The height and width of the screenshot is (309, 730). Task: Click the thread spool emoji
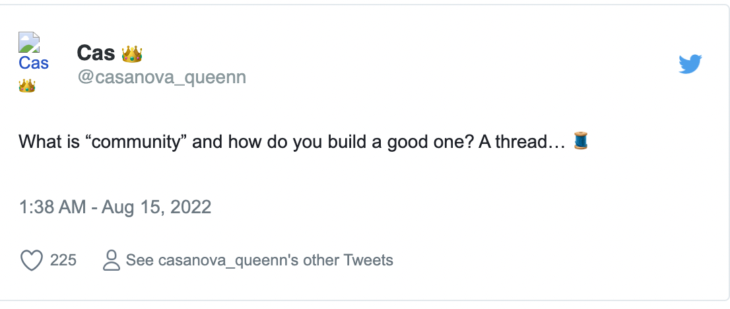point(580,141)
